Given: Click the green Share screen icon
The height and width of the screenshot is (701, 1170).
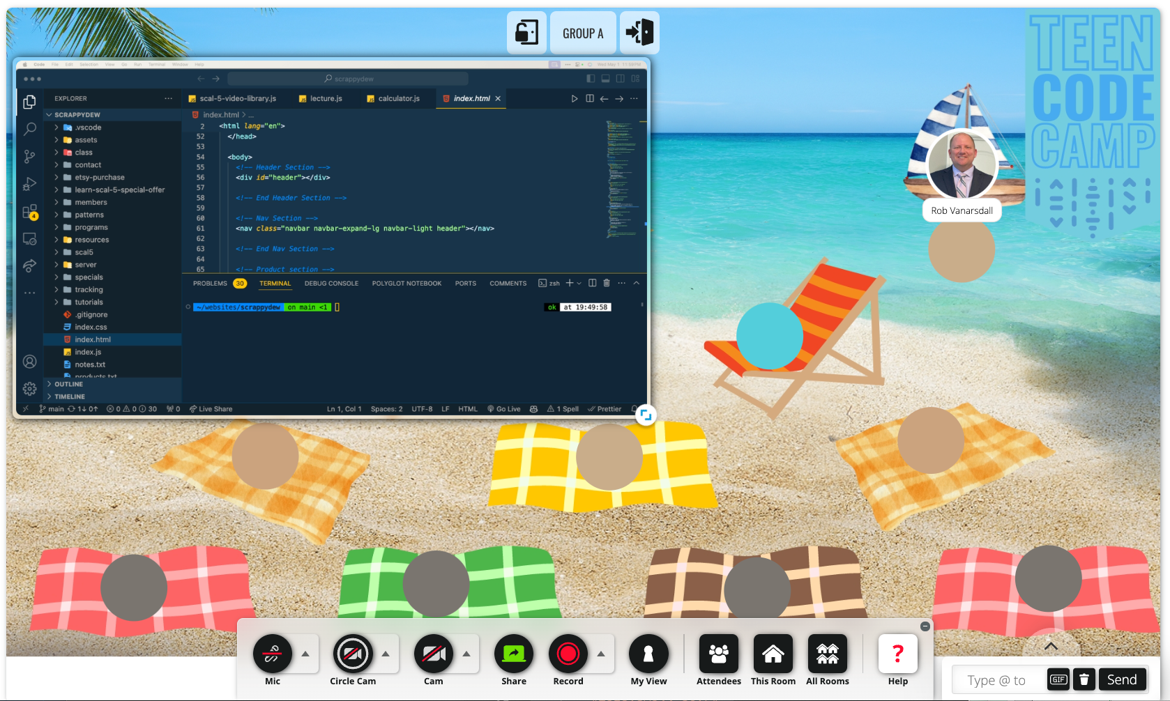Looking at the screenshot, I should pyautogui.click(x=514, y=654).
